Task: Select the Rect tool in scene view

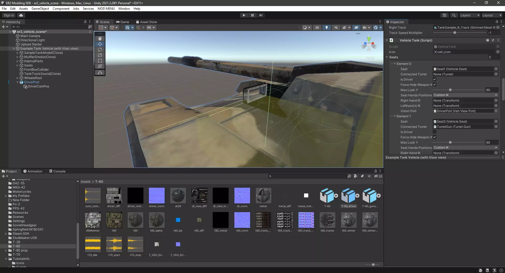Action: pos(100,61)
